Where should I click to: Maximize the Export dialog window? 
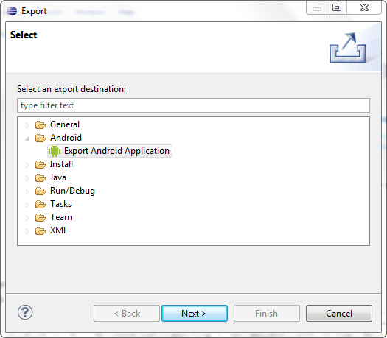[x=337, y=7]
